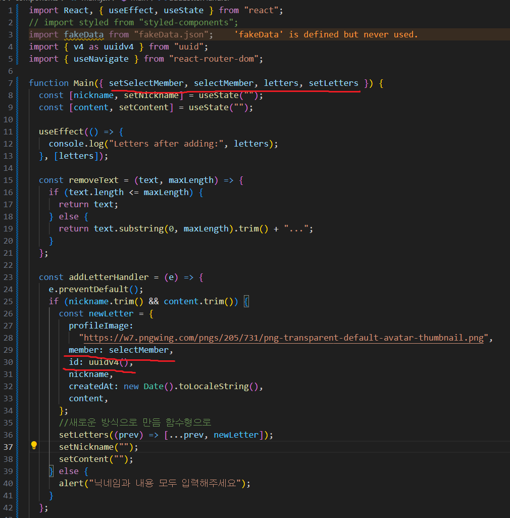Click setContent("") on line 38
This screenshot has height=518, width=510.
click(x=93, y=459)
